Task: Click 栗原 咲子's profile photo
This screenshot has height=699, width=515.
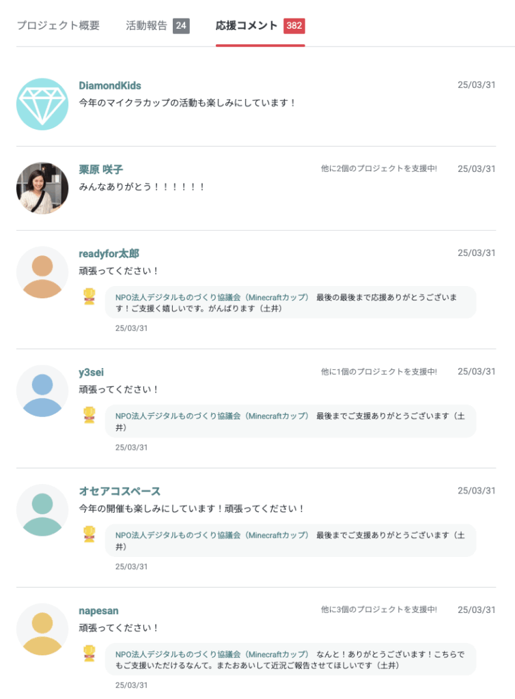Action: (x=42, y=188)
